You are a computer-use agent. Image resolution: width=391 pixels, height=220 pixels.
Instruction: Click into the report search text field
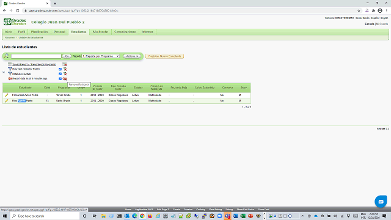36,56
